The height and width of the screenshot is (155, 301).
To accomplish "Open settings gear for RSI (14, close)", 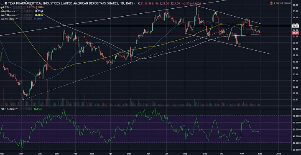I will [24, 109].
